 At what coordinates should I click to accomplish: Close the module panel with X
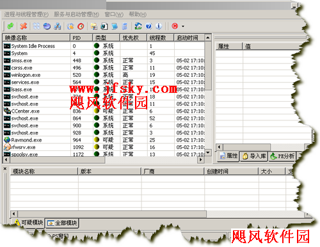click(5, 169)
